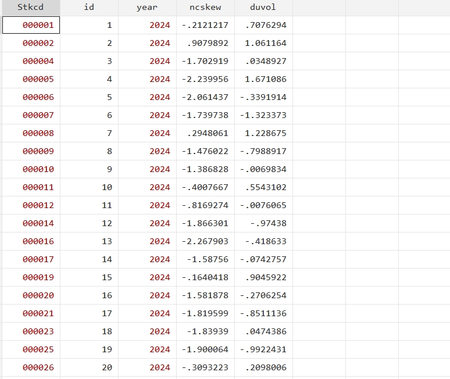Select year cell in row 000026

tap(147, 367)
